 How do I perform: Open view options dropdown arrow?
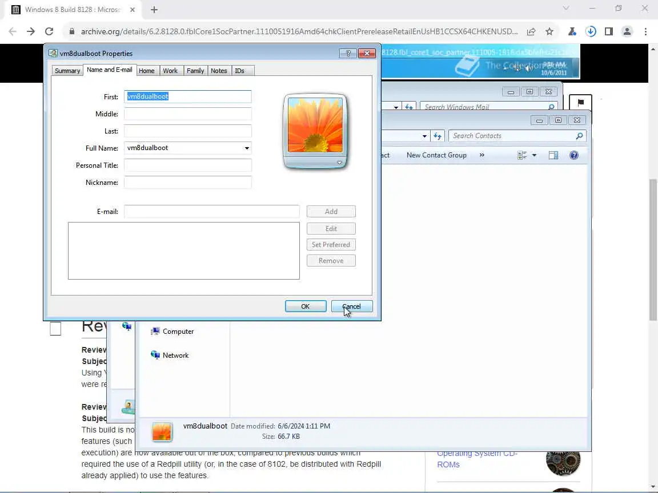[534, 155]
